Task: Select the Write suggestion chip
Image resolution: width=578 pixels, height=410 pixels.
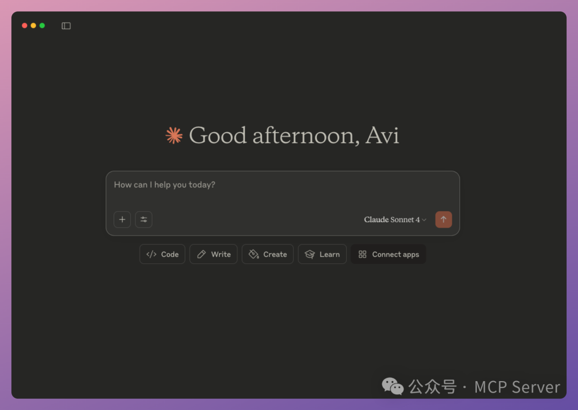Action: [x=214, y=254]
